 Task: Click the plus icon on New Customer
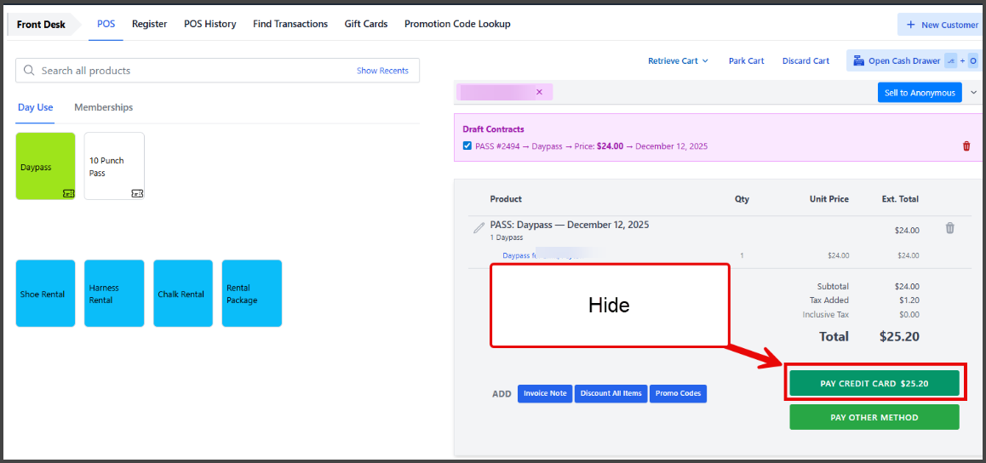pyautogui.click(x=911, y=25)
